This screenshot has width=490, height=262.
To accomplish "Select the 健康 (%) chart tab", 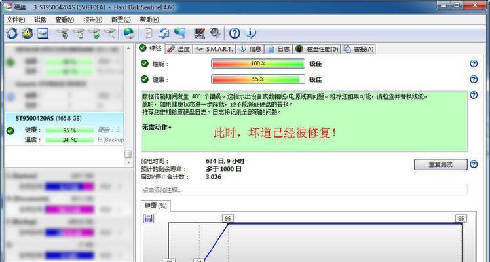I will click(156, 206).
